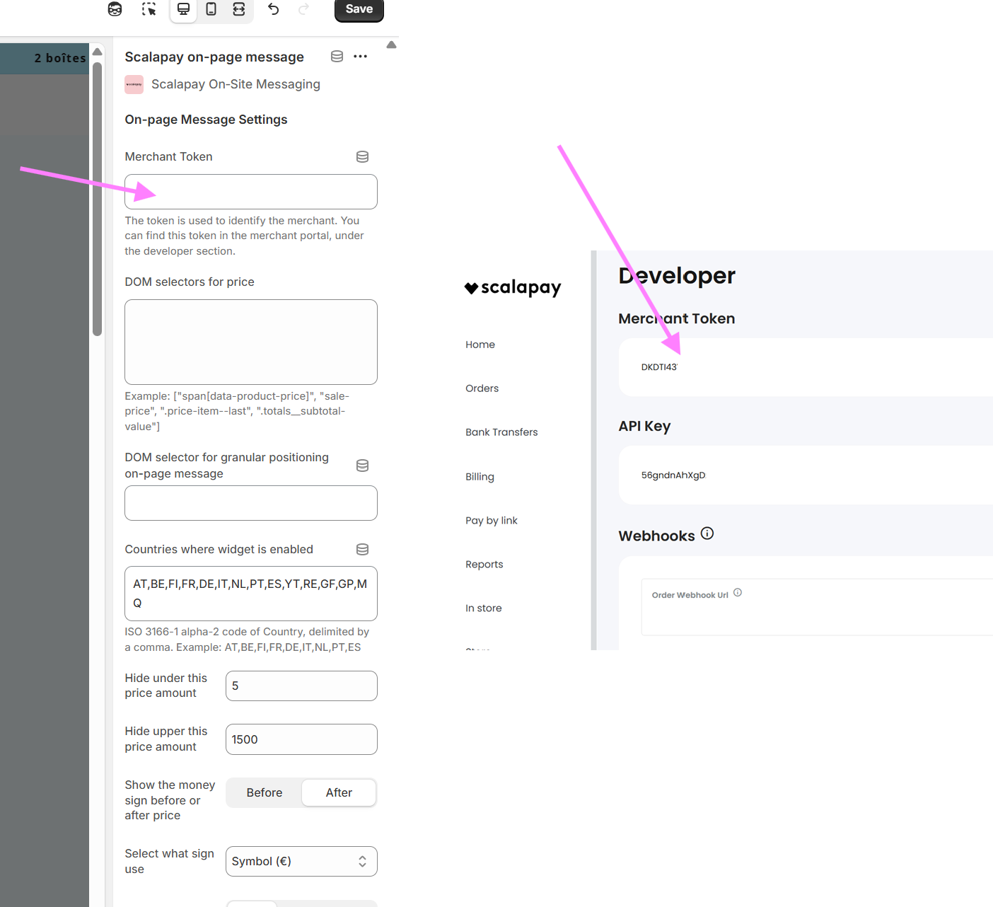
Task: Switch to mobile preview
Action: click(211, 9)
